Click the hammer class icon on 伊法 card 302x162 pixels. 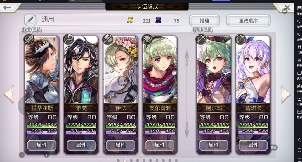[x=108, y=39]
